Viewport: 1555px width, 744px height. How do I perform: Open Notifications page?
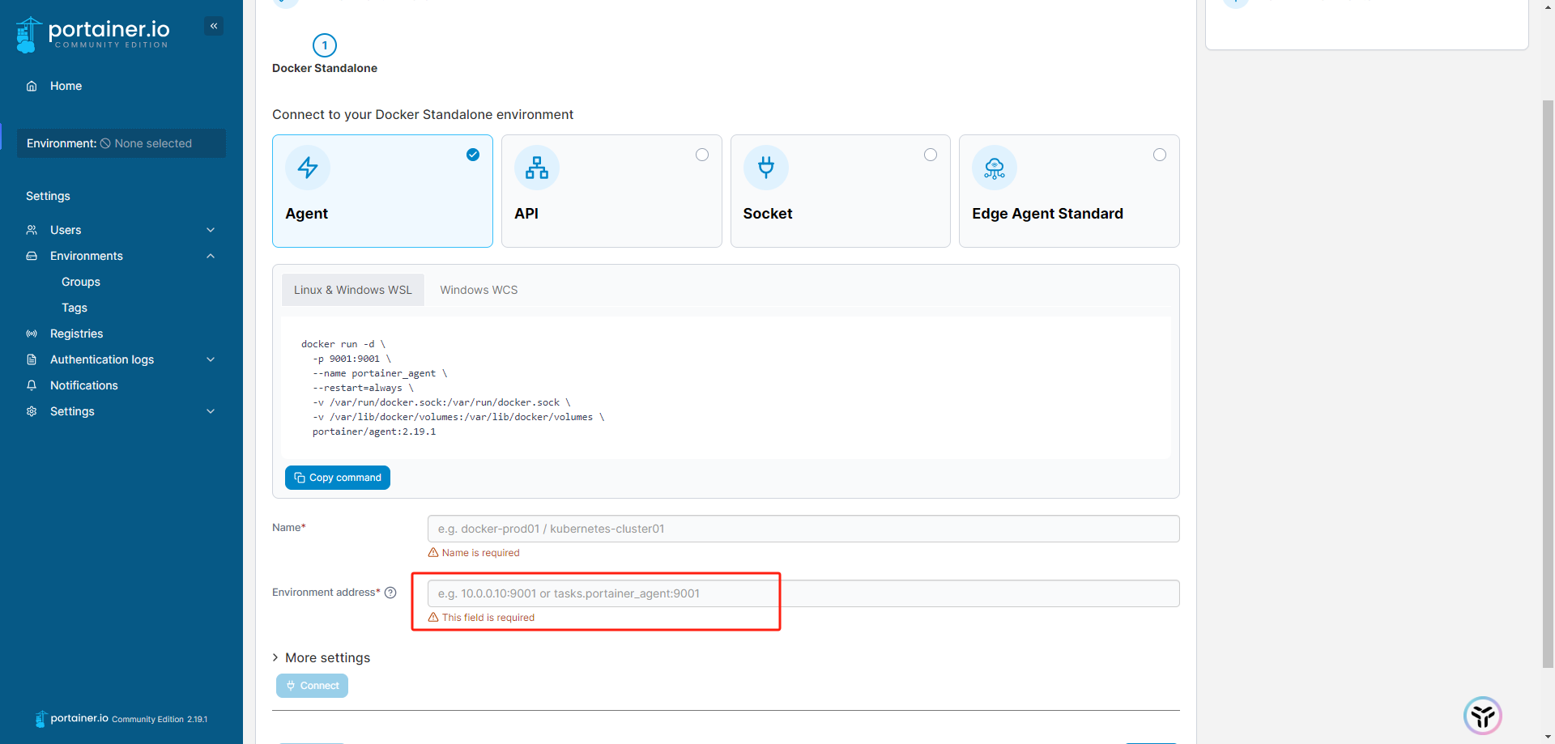(84, 385)
